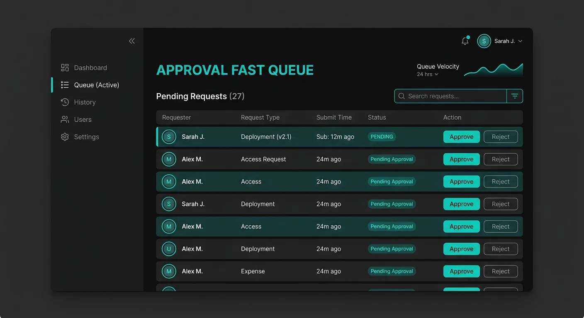Viewport: 584px width, 318px height.
Task: Collapse the sidebar with the double-chevron
Action: pos(131,41)
